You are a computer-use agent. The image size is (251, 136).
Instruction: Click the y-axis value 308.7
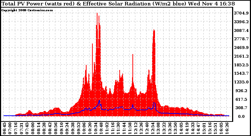[x=242, y=108]
